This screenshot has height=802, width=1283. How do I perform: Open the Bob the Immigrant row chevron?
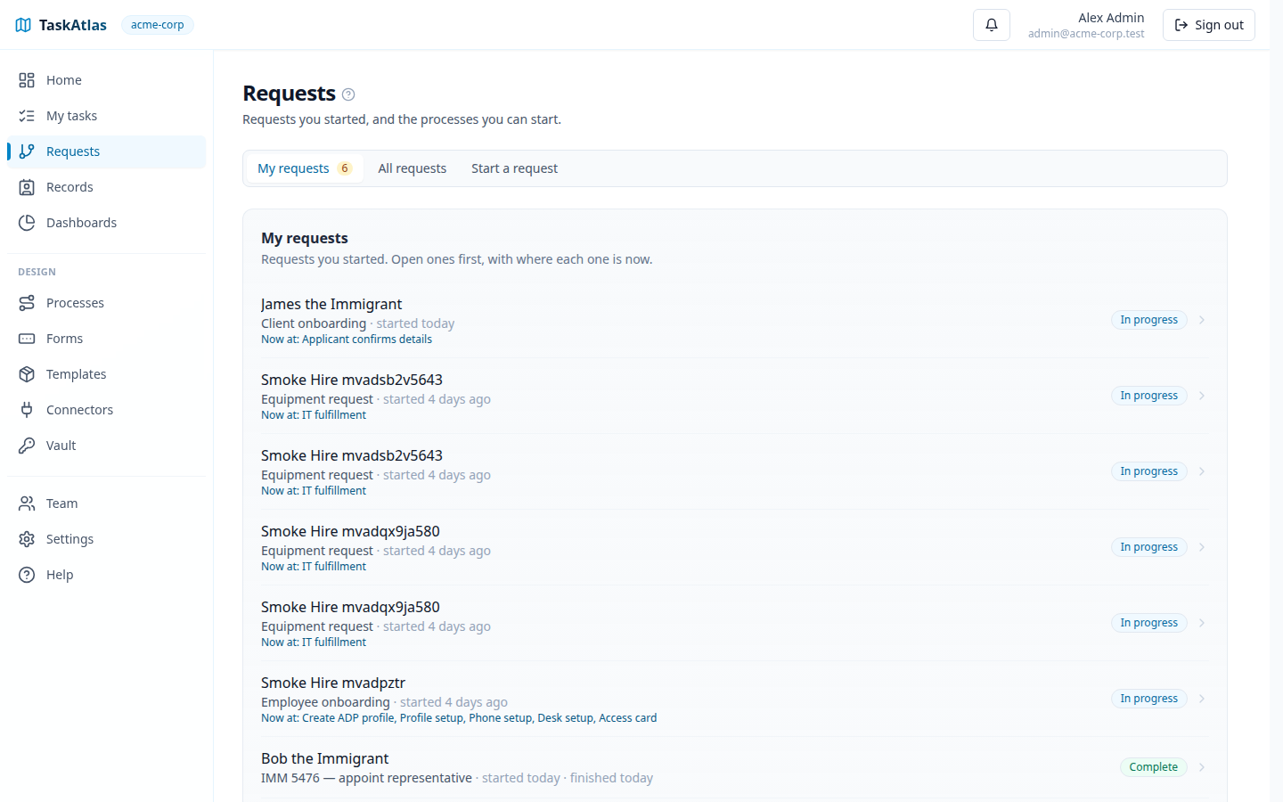coord(1202,767)
